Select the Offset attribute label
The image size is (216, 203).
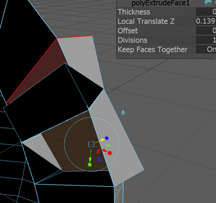[128, 31]
